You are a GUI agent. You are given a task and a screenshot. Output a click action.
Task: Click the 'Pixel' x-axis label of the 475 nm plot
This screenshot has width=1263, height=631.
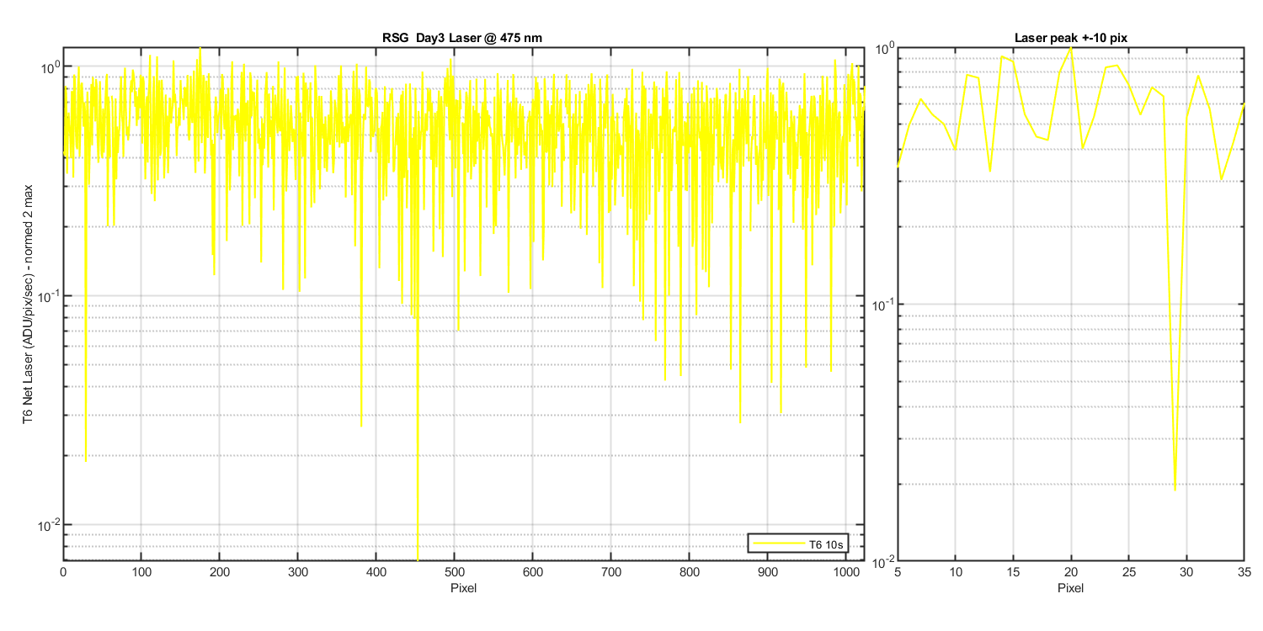tap(463, 587)
